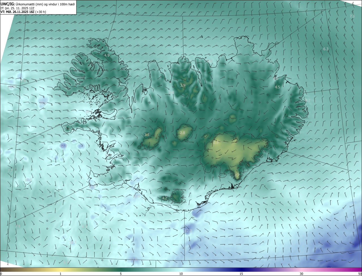The width and height of the screenshot is (362, 276).
Task: Click the 3.3 value label on the western glacier
Action: click(x=147, y=135)
